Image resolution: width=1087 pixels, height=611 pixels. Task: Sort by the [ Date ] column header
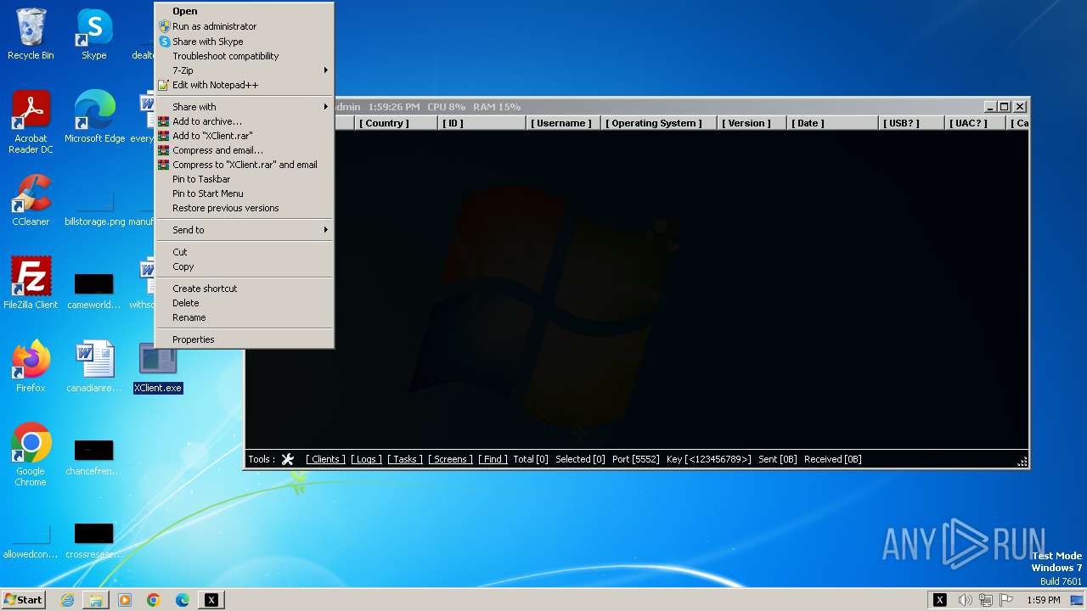832,123
